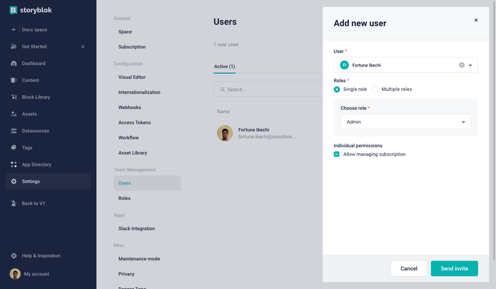Open the Choose role Admin dropdown
This screenshot has width=496, height=289.
[406, 122]
